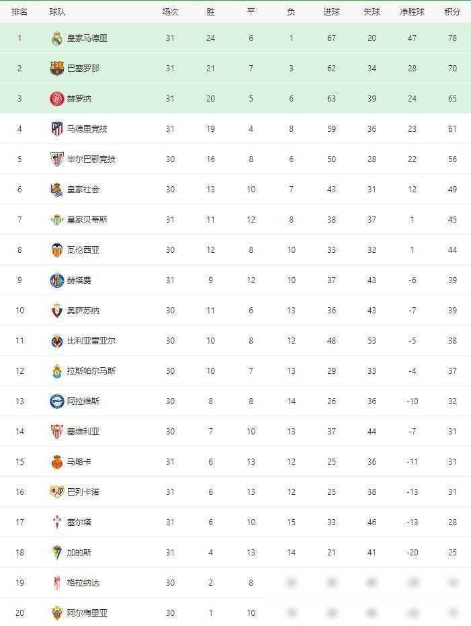This screenshot has width=471, height=626.
Task: Click the Barcelona club crest
Action: (x=56, y=69)
